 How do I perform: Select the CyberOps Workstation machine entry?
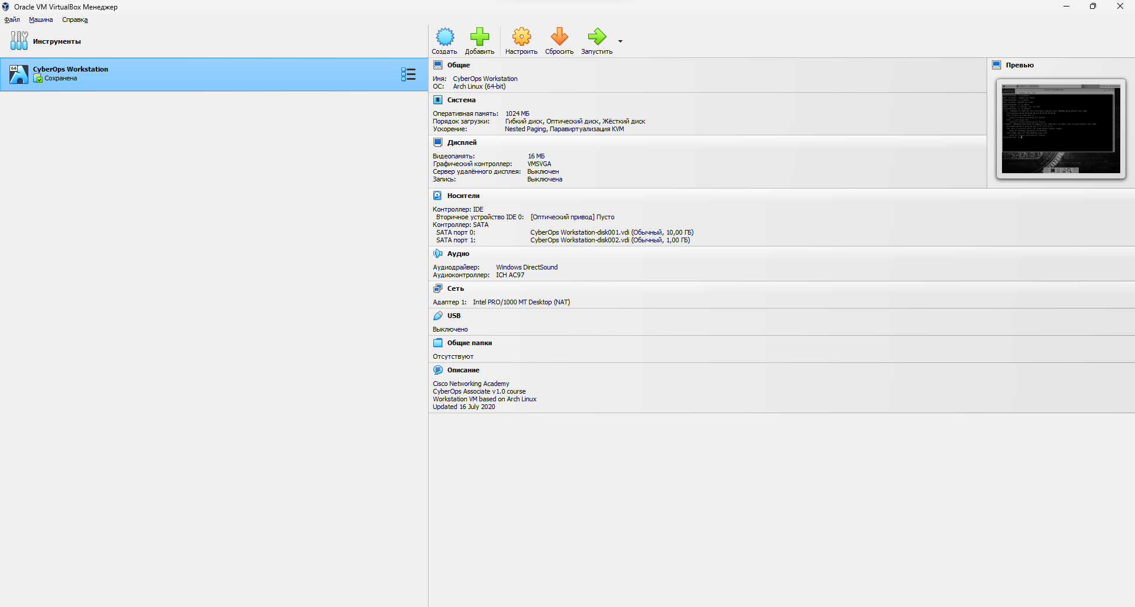click(x=213, y=74)
